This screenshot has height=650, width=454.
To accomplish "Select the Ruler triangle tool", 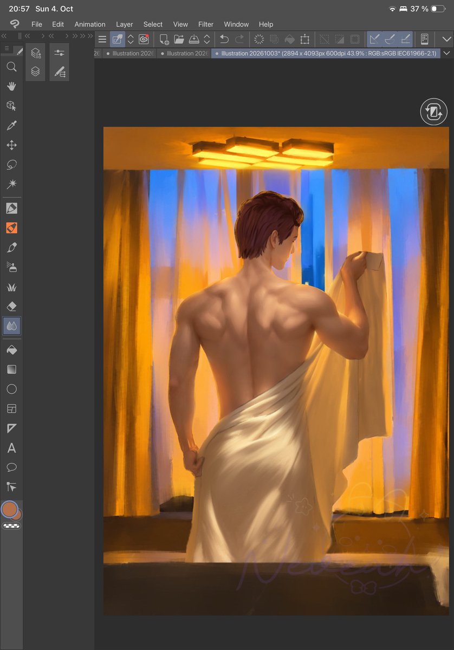I will tap(11, 428).
